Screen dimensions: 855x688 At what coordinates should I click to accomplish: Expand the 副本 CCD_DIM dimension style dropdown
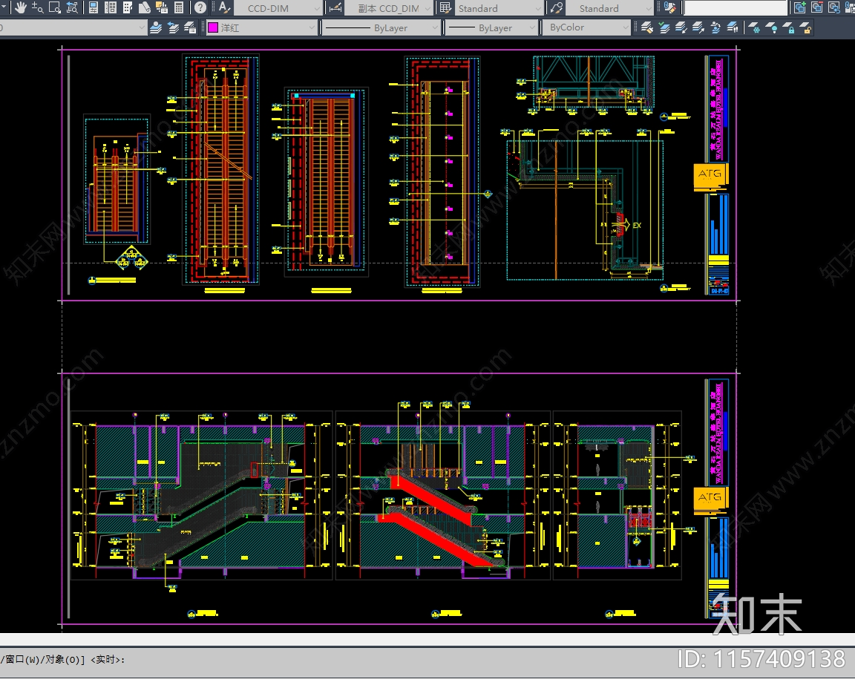tap(389, 8)
